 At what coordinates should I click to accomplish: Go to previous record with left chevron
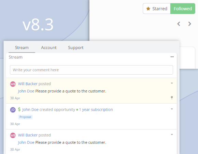point(179,24)
